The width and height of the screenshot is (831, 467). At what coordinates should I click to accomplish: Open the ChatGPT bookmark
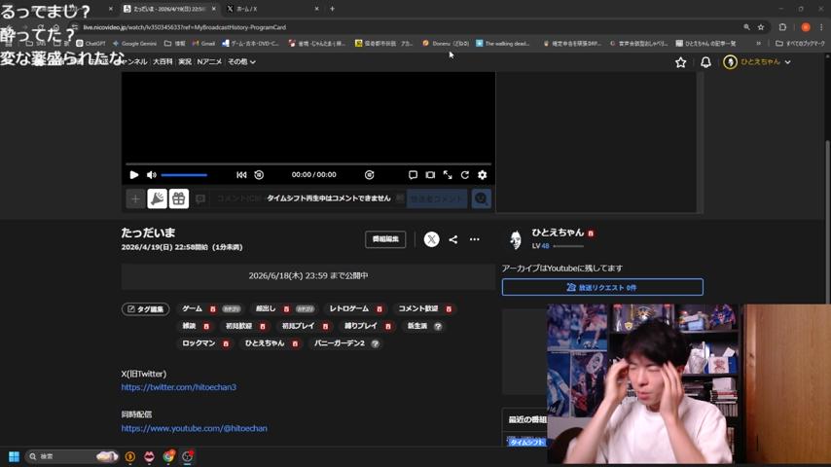90,44
